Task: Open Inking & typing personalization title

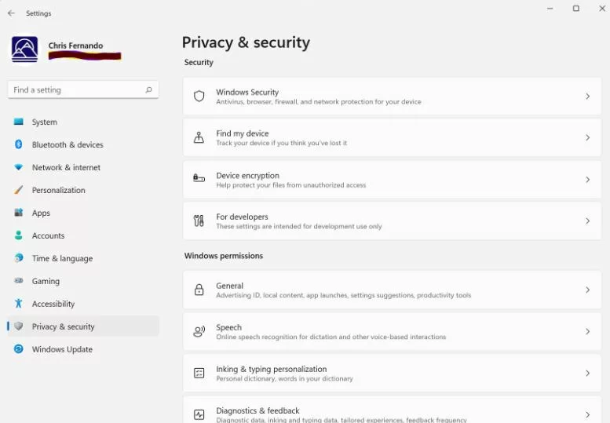Action: [272, 369]
